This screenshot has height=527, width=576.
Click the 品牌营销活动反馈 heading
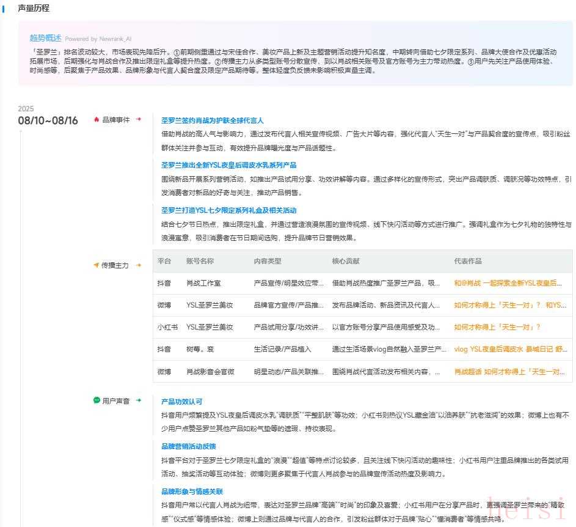coord(189,446)
